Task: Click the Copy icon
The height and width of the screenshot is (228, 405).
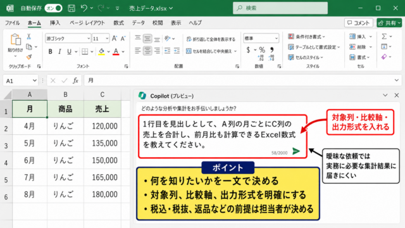Action: point(29,47)
